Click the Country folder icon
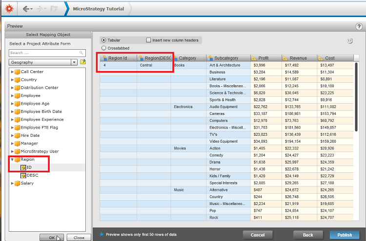Image resolution: width=366 pixels, height=241 pixels. (x=17, y=80)
